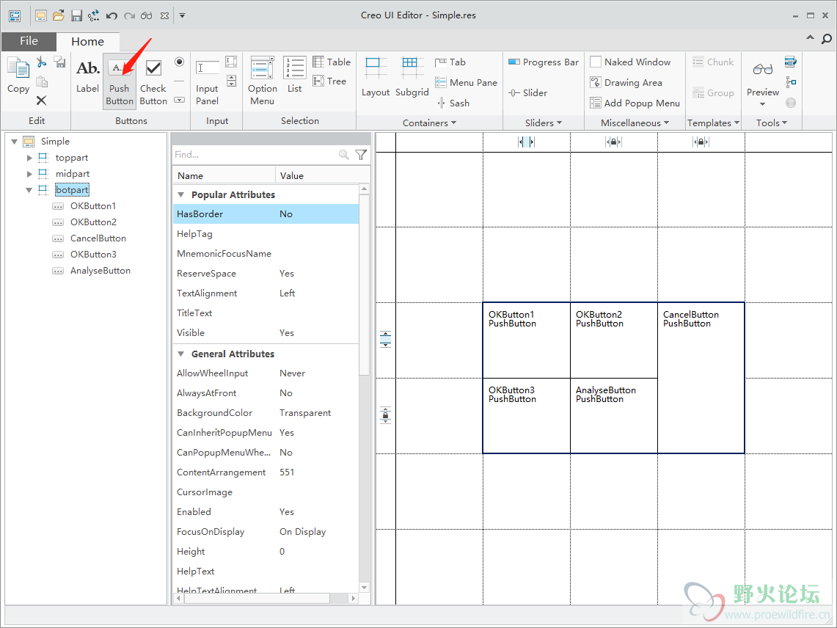The width and height of the screenshot is (837, 628).
Task: Save the file with the floppy disk icon
Action: [76, 15]
